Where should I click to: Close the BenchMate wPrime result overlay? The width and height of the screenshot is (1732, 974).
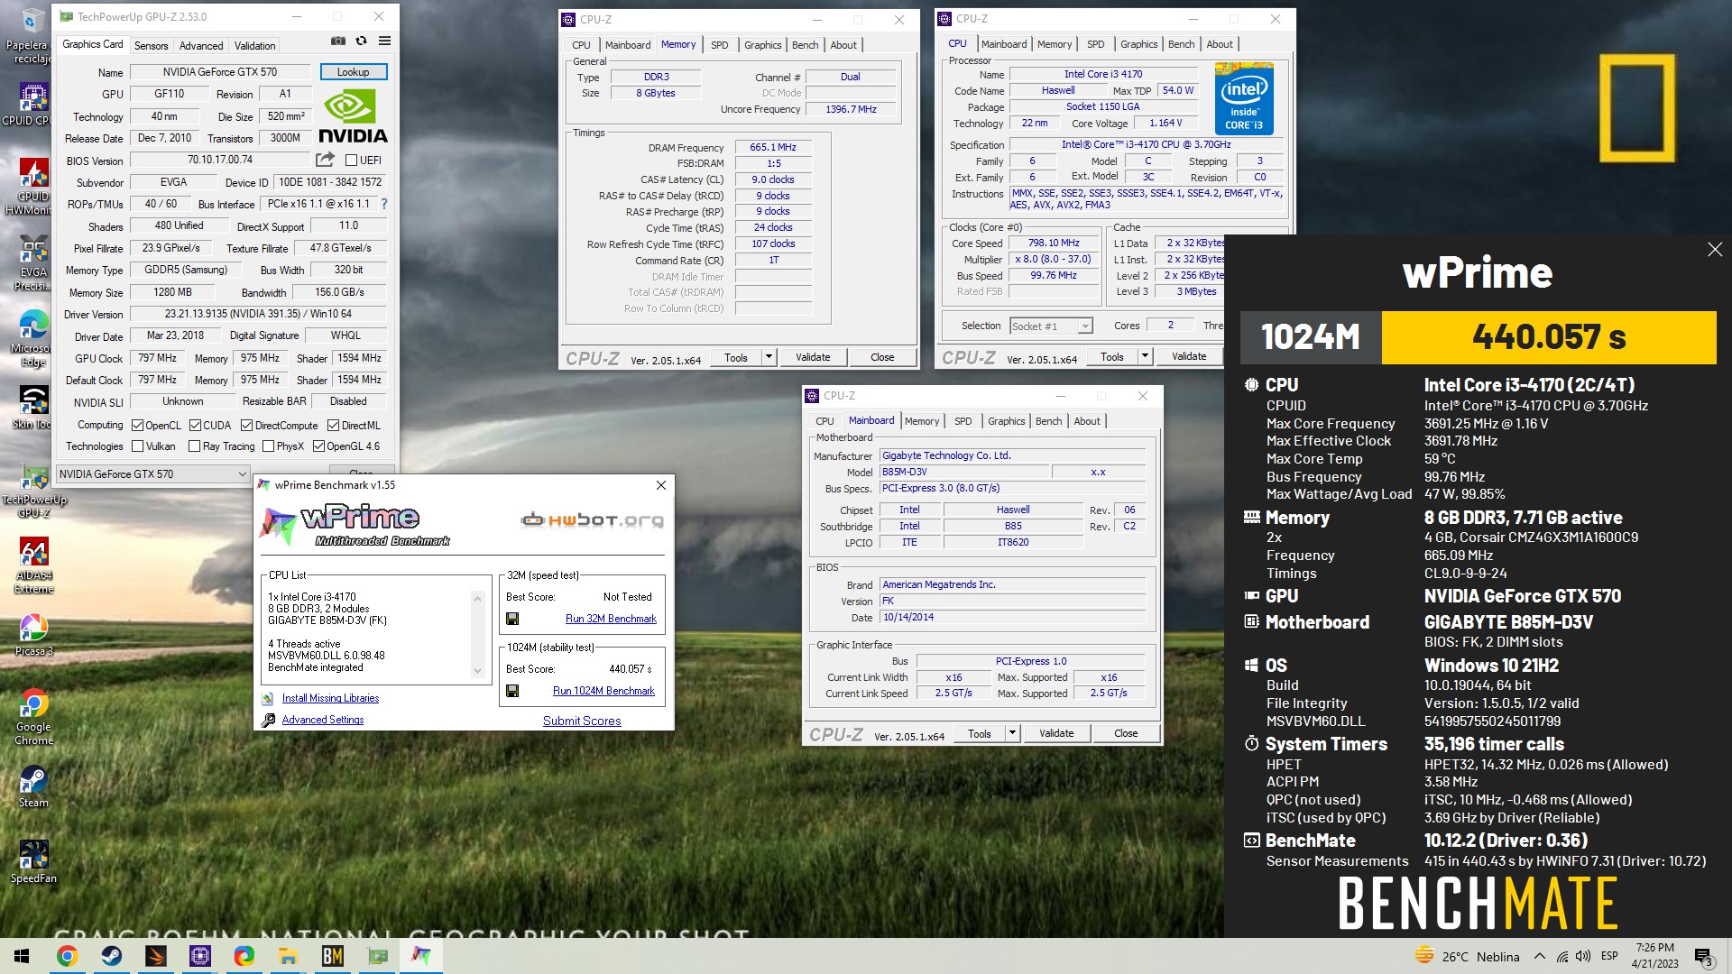pyautogui.click(x=1715, y=250)
